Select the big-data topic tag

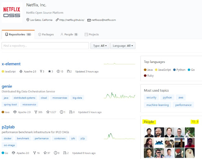pyautogui.click(x=77, y=98)
